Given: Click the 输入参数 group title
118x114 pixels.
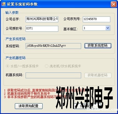Looking at the screenshot, I should [x=12, y=13].
